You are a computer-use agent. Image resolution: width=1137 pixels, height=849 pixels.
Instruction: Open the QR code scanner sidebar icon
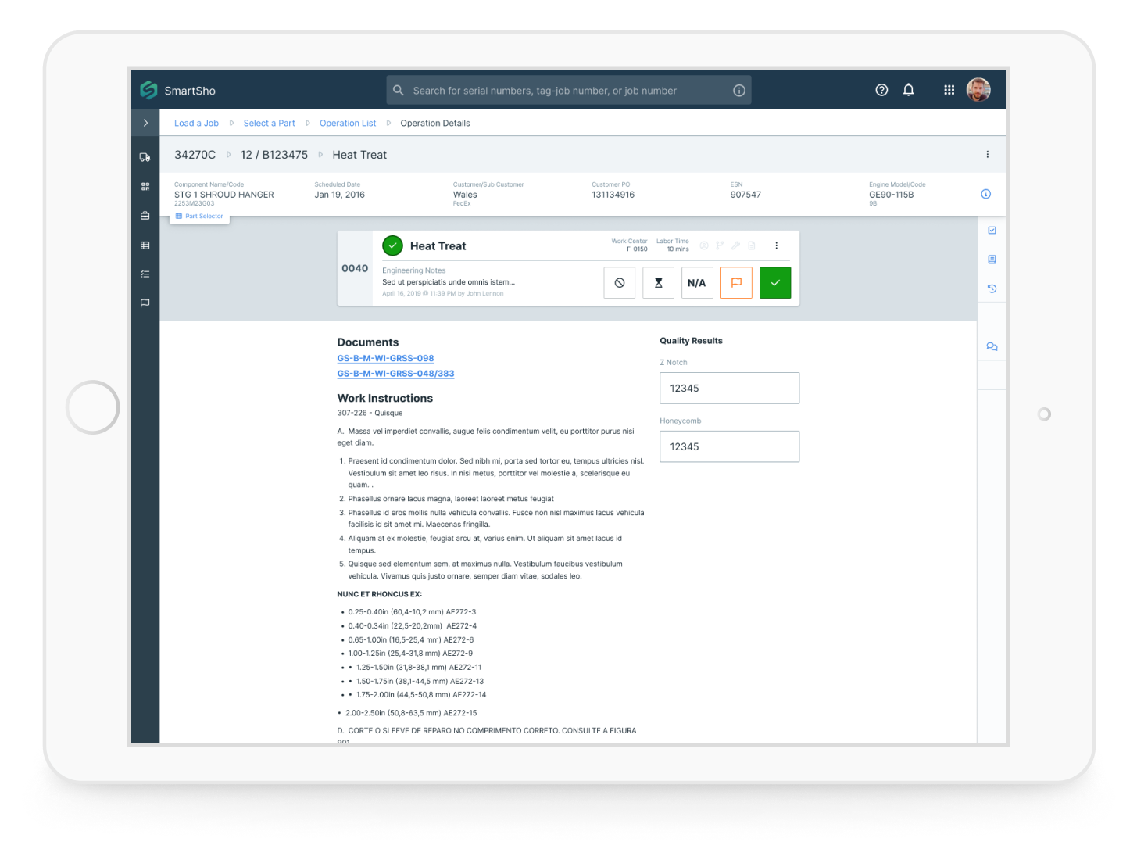pyautogui.click(x=145, y=187)
